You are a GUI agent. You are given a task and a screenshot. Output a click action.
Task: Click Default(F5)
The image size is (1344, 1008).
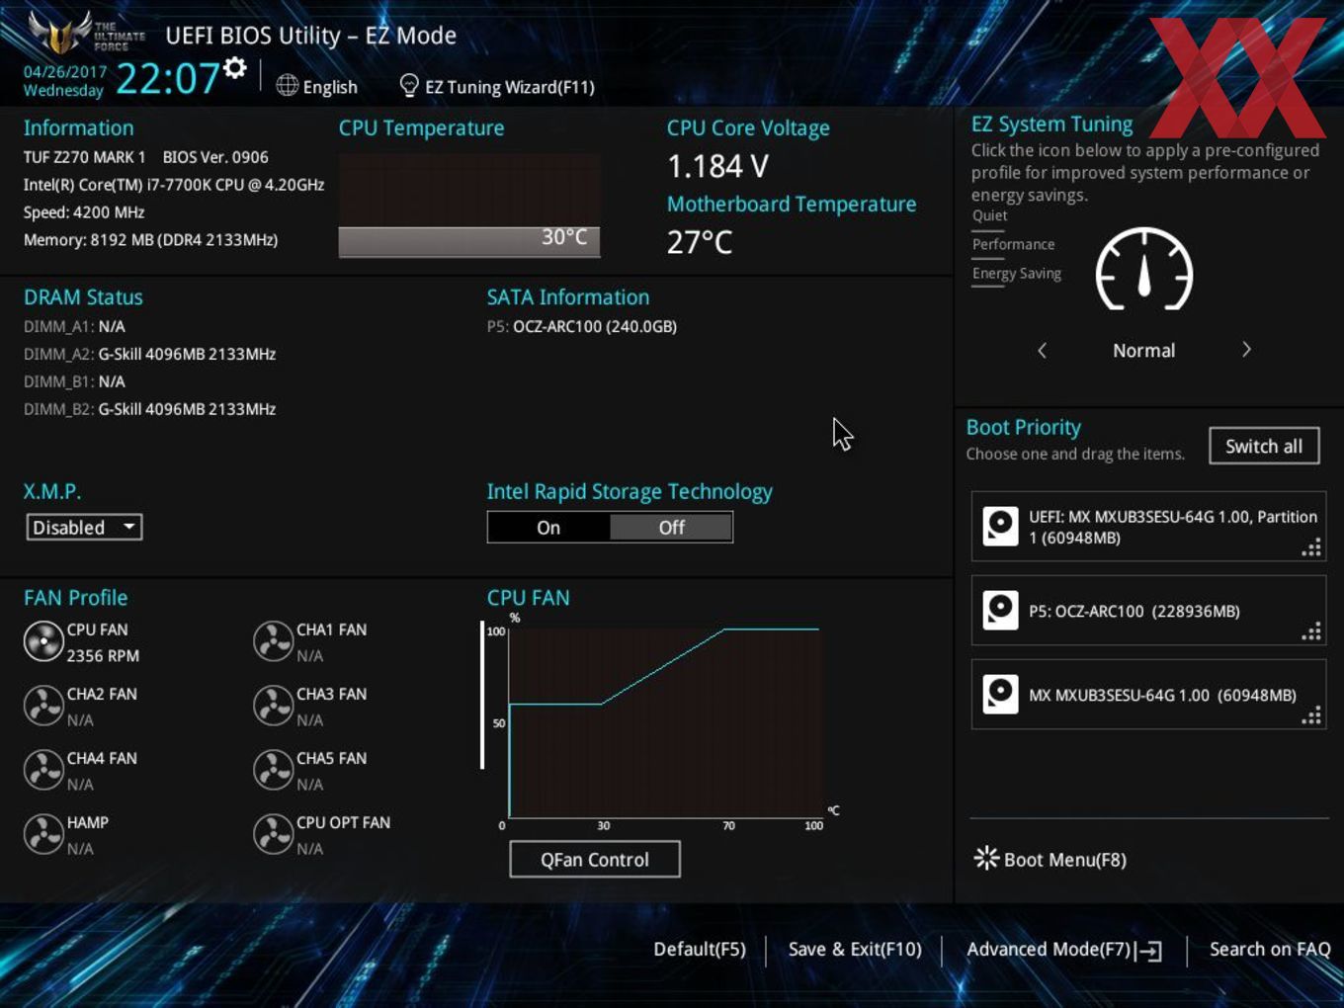700,949
